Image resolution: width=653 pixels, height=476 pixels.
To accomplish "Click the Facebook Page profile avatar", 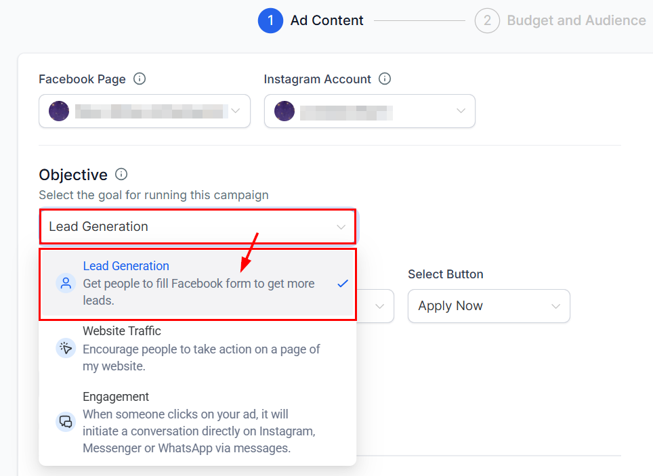I will pyautogui.click(x=59, y=111).
